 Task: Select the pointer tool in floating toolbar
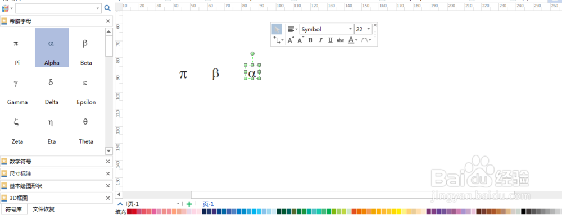(277, 29)
